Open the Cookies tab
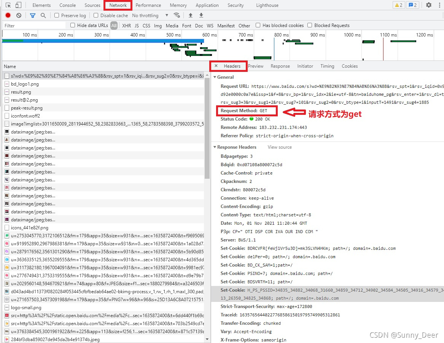444x343 pixels. 350,66
